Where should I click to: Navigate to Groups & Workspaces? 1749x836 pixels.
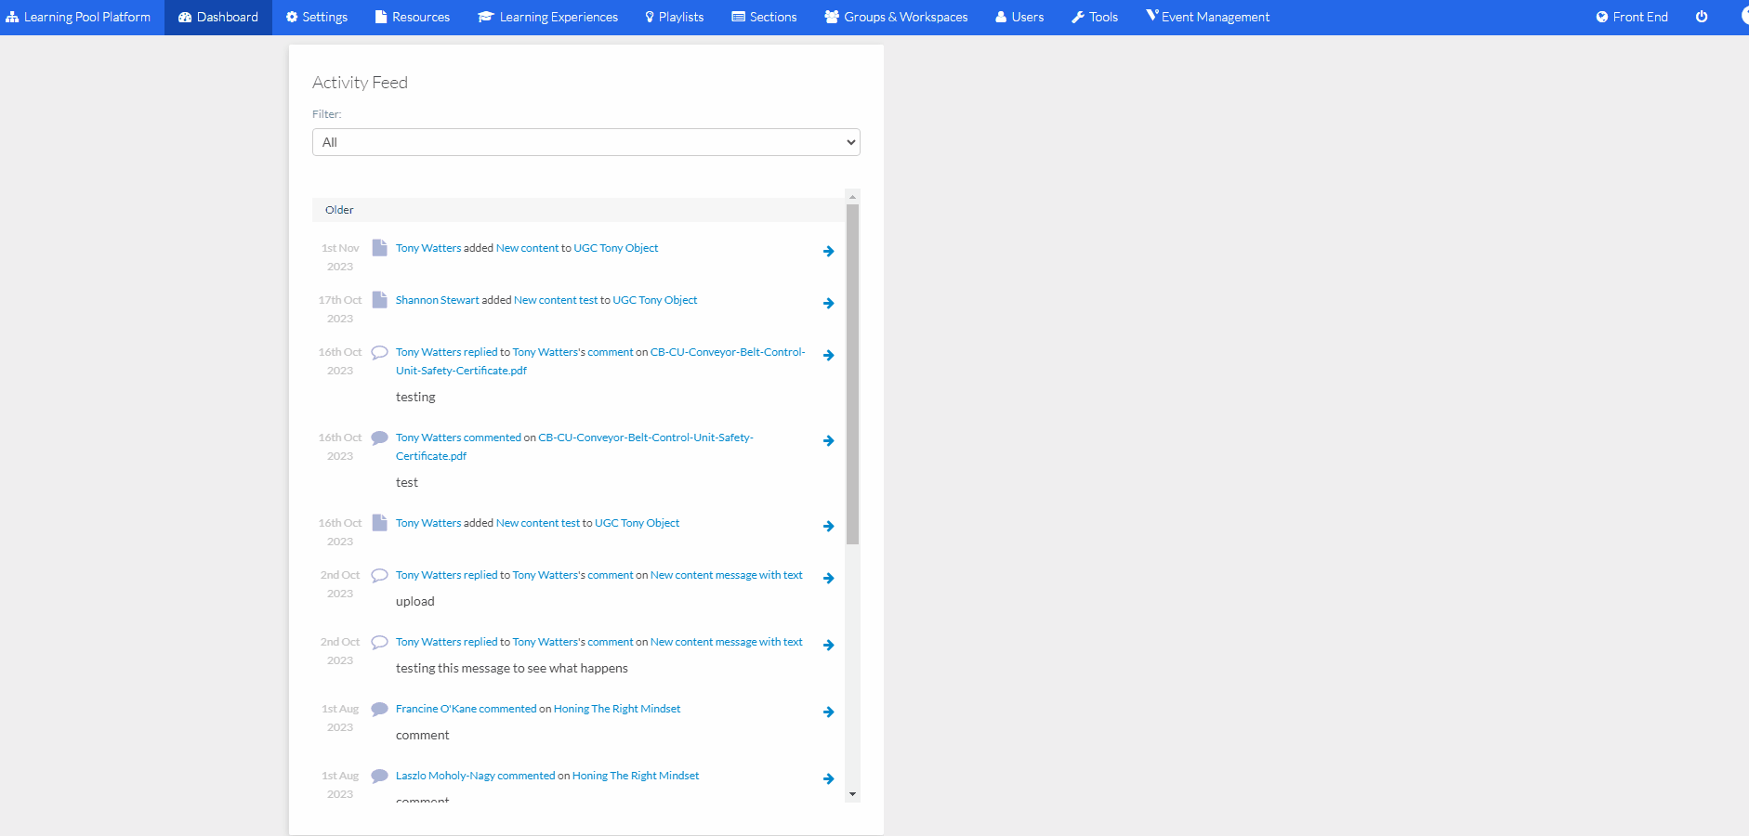(x=895, y=16)
